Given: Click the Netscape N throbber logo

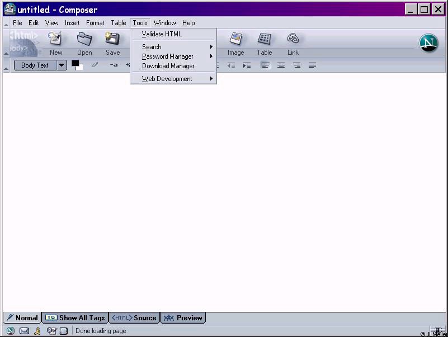Looking at the screenshot, I should coord(428,43).
